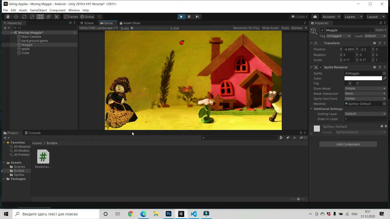The width and height of the screenshot is (390, 219).
Task: Open Chrome from the taskbar
Action: [131, 214]
